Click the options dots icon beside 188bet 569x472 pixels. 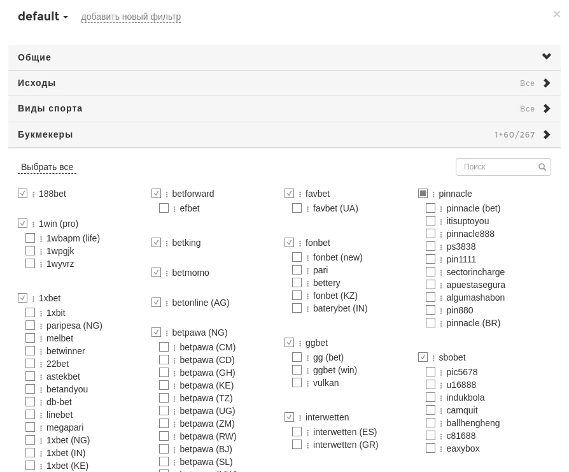point(34,194)
